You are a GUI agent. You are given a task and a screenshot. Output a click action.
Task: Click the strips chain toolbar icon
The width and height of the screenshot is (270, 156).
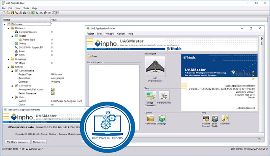[x=49, y=13]
